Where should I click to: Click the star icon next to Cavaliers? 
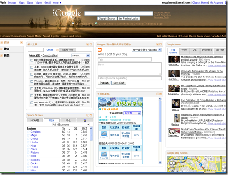[x=28, y=132]
